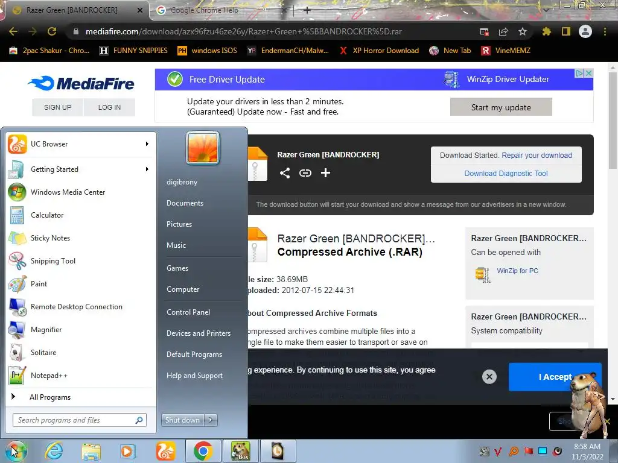Viewport: 618px width, 463px height.
Task: Open Chrome tab search dropdown
Action: [546, 10]
